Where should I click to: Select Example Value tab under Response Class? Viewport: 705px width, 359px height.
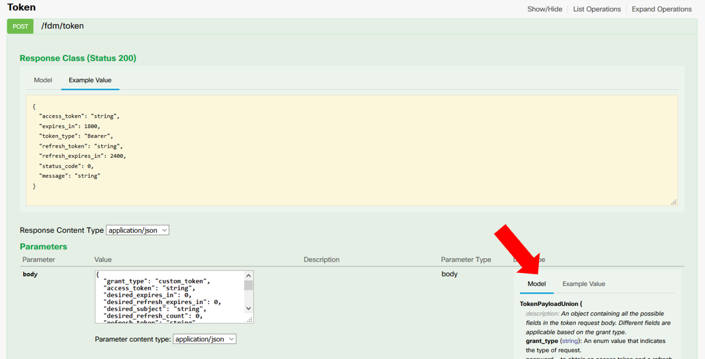tap(90, 80)
